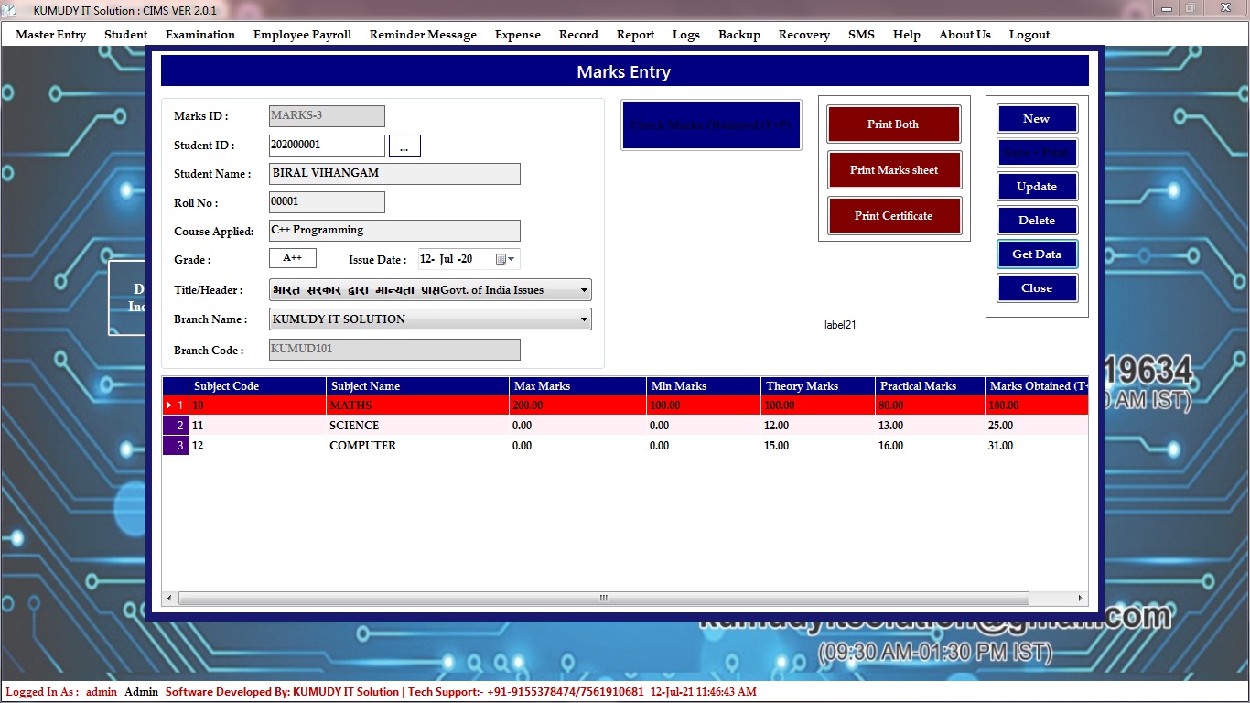Open the Backup menu
The image size is (1250, 703).
click(738, 35)
